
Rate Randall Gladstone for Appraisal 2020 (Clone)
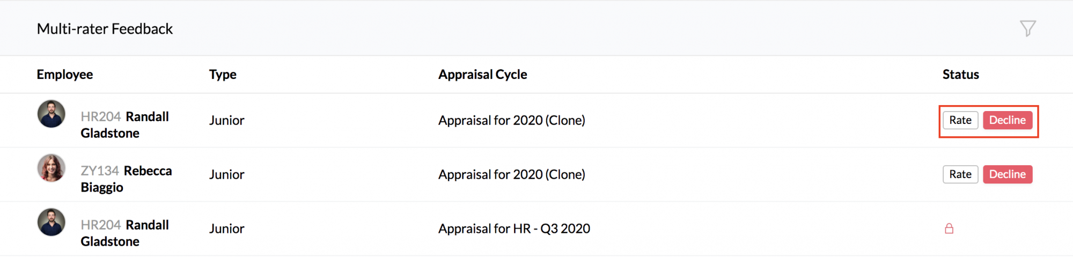click(x=960, y=120)
